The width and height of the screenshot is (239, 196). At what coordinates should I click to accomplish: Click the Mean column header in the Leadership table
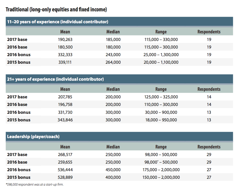[x=65, y=147]
